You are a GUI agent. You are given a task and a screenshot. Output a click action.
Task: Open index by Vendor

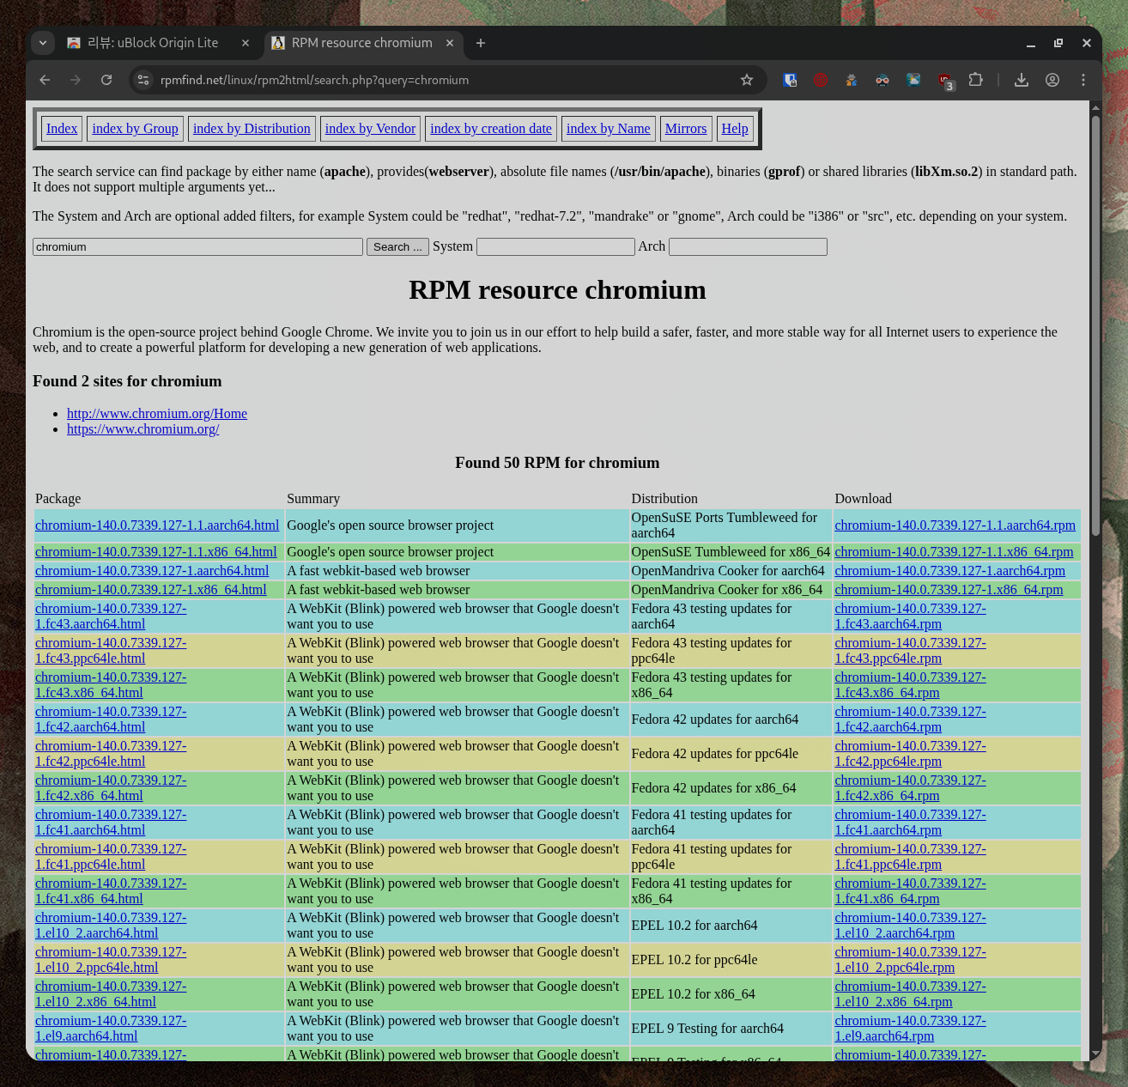[370, 129]
